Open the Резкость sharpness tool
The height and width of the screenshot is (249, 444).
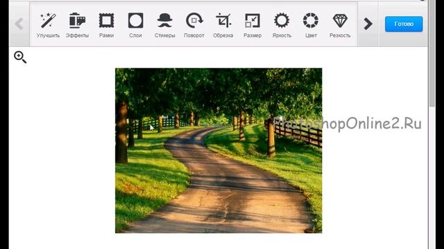pyautogui.click(x=340, y=25)
